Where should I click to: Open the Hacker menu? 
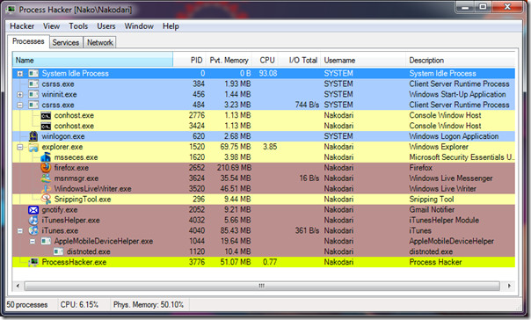coord(22,26)
